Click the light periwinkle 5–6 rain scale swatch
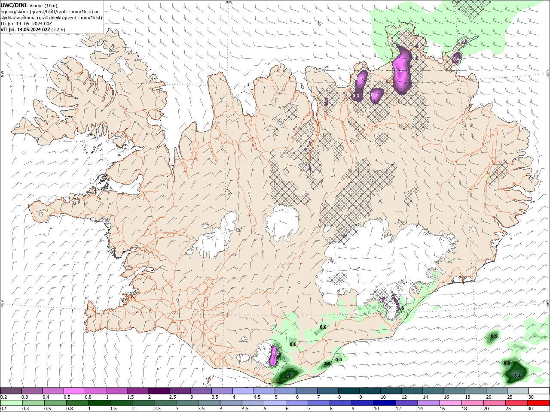The height and width of the screenshot is (412, 550). [275, 403]
